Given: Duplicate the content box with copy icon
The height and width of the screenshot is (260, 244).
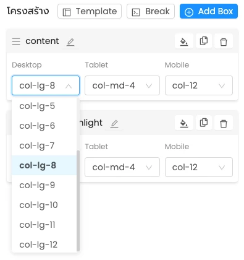Looking at the screenshot, I should click(204, 41).
